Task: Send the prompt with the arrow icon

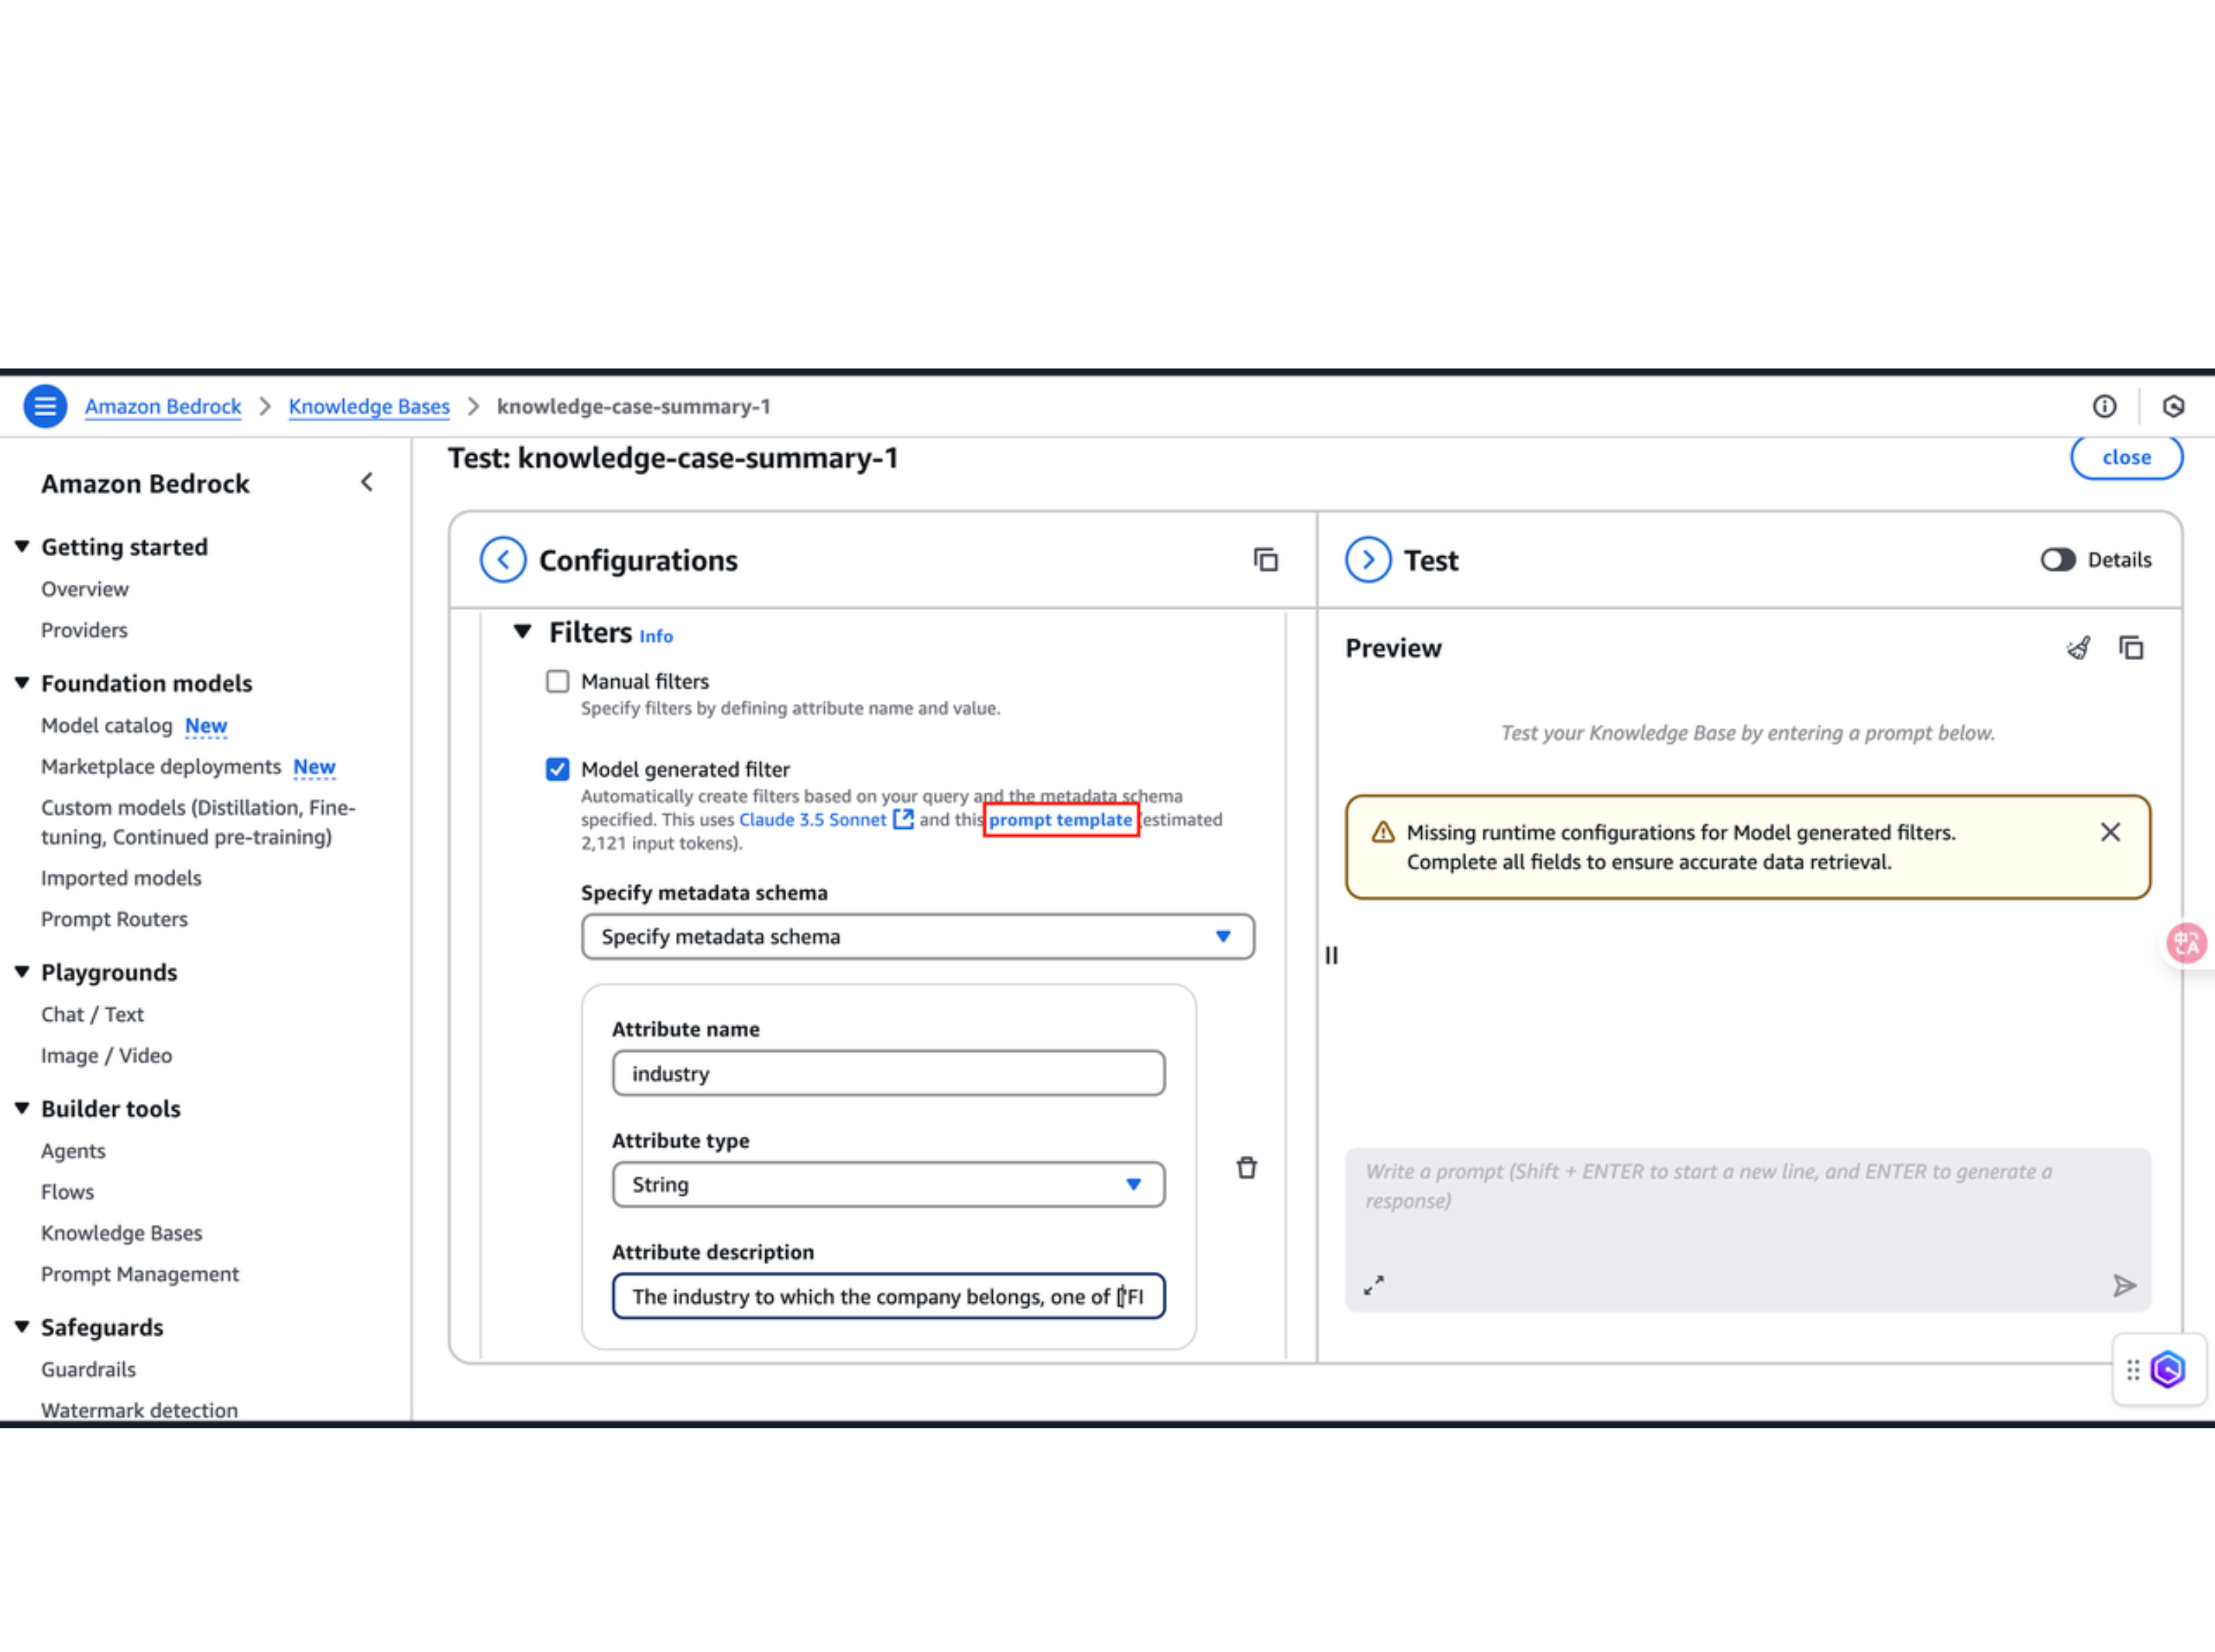Action: point(2124,1285)
